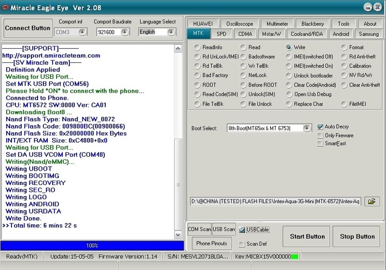Switch to the HUAWEI tab

(203, 24)
